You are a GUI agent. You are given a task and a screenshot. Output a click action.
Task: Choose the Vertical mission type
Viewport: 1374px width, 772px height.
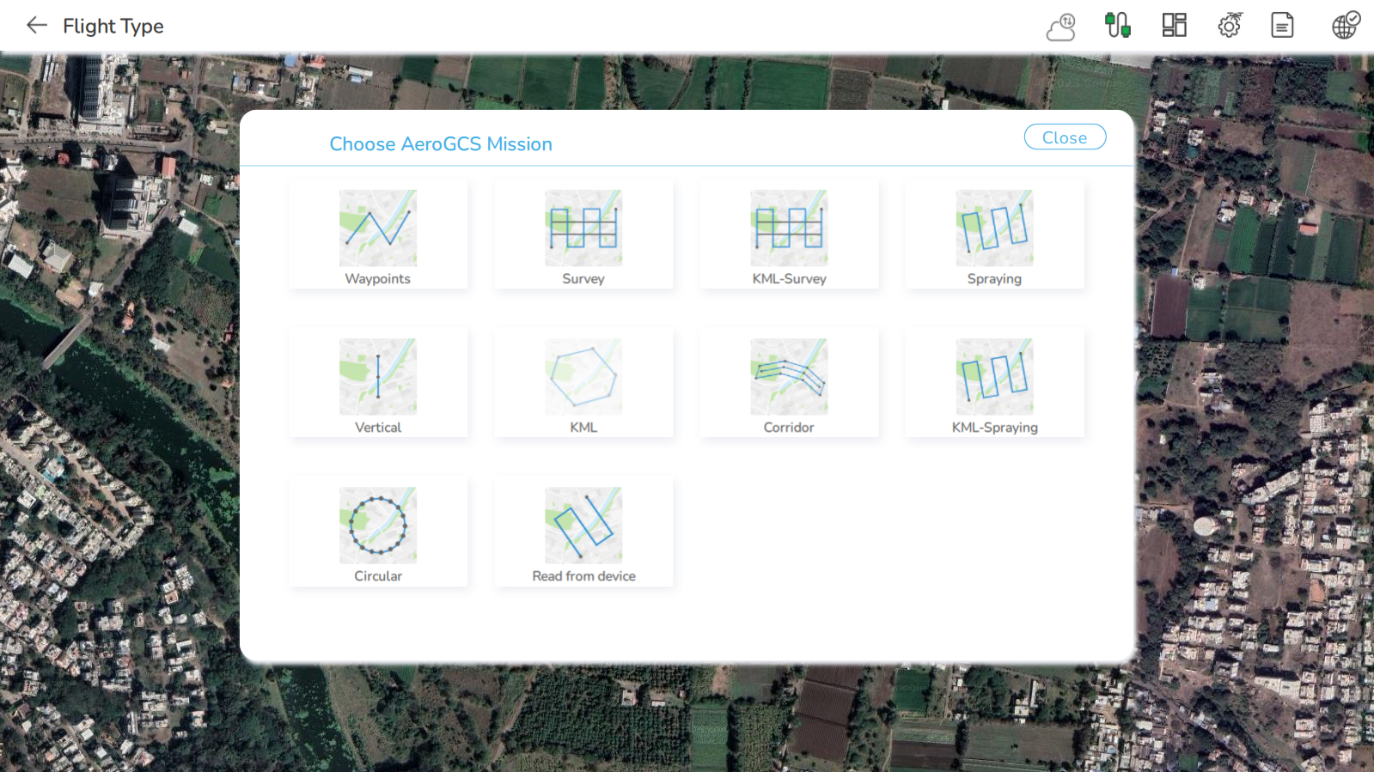tap(378, 384)
